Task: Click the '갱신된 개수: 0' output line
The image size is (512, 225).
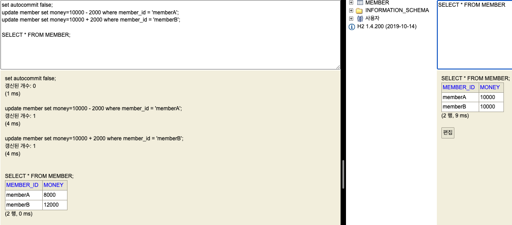Action: [x=20, y=86]
